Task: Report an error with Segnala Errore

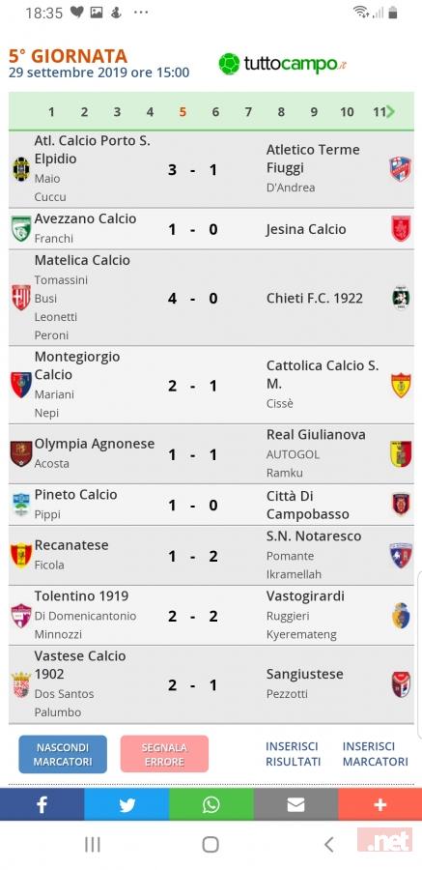Action: [x=164, y=755]
